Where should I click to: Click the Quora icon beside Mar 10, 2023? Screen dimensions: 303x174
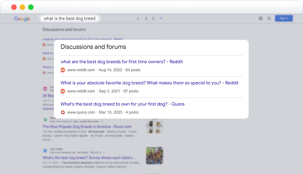(x=63, y=112)
